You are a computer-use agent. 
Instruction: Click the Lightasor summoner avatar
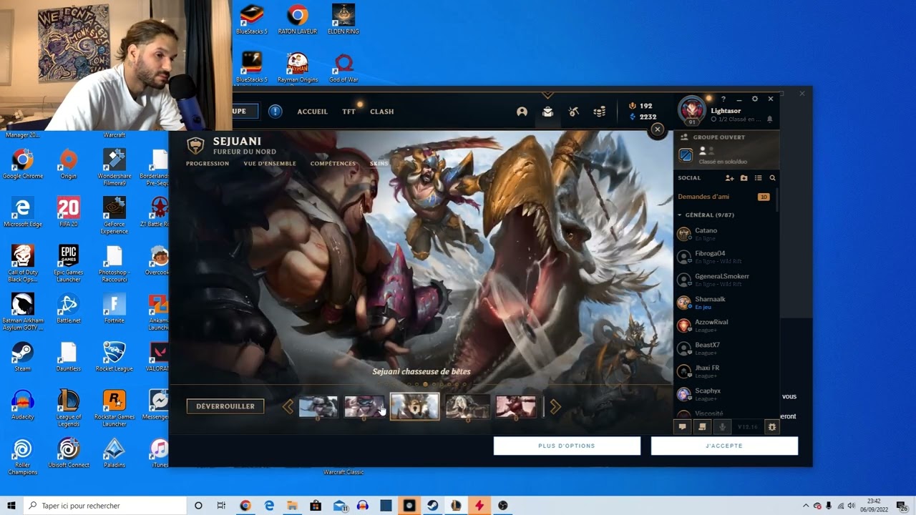pyautogui.click(x=692, y=109)
